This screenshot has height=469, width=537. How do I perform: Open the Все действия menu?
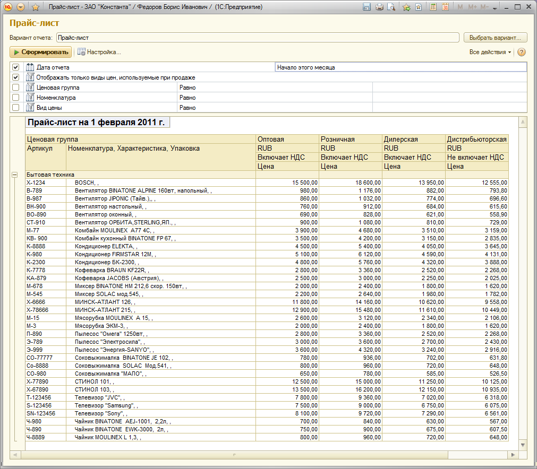490,52
